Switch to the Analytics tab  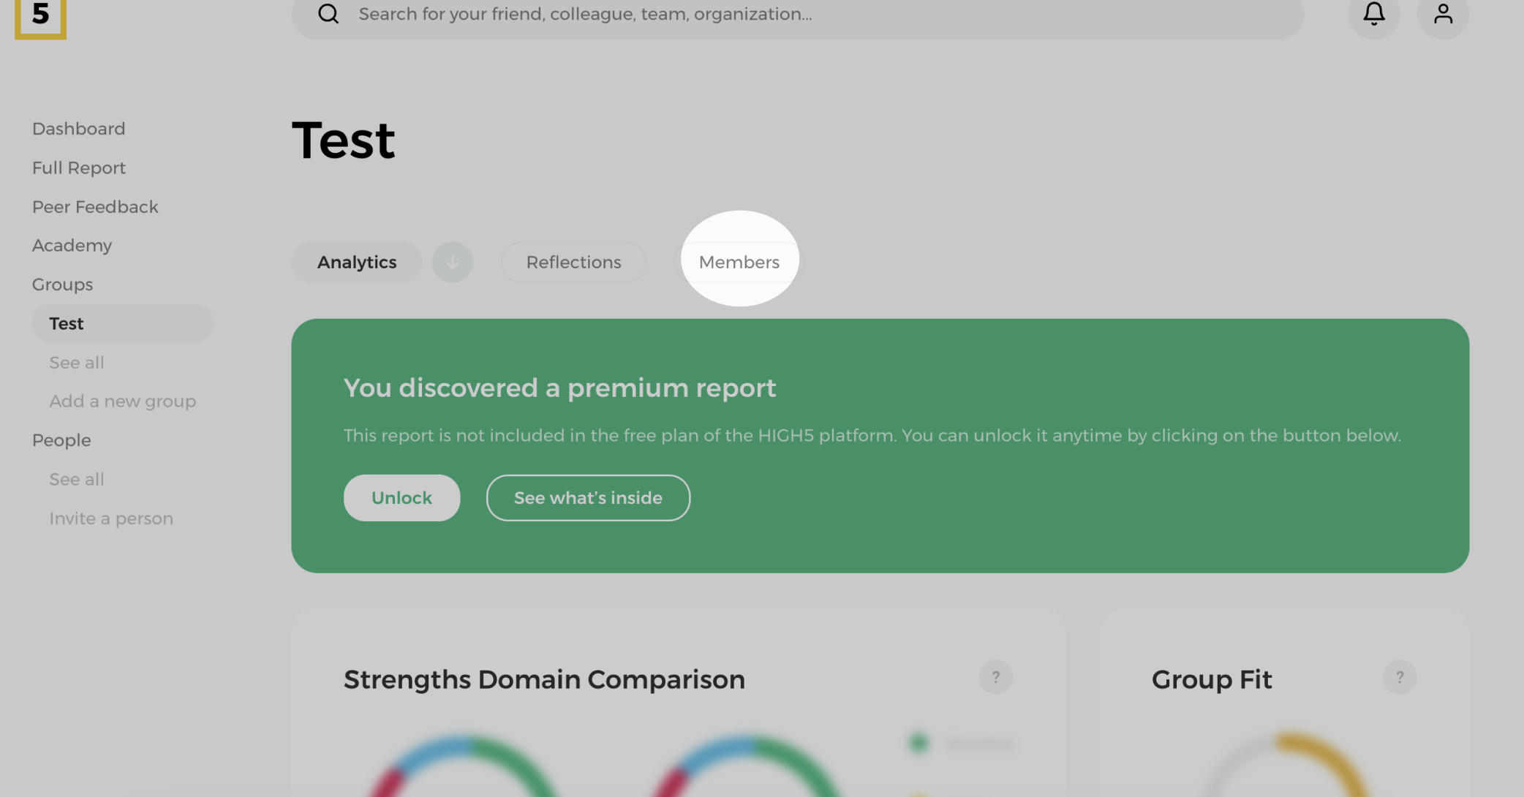point(357,262)
